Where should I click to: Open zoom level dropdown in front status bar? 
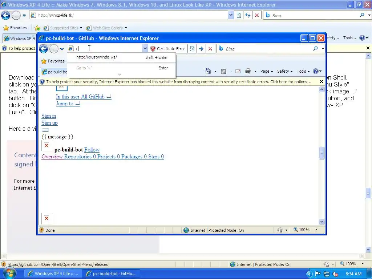click(x=316, y=230)
